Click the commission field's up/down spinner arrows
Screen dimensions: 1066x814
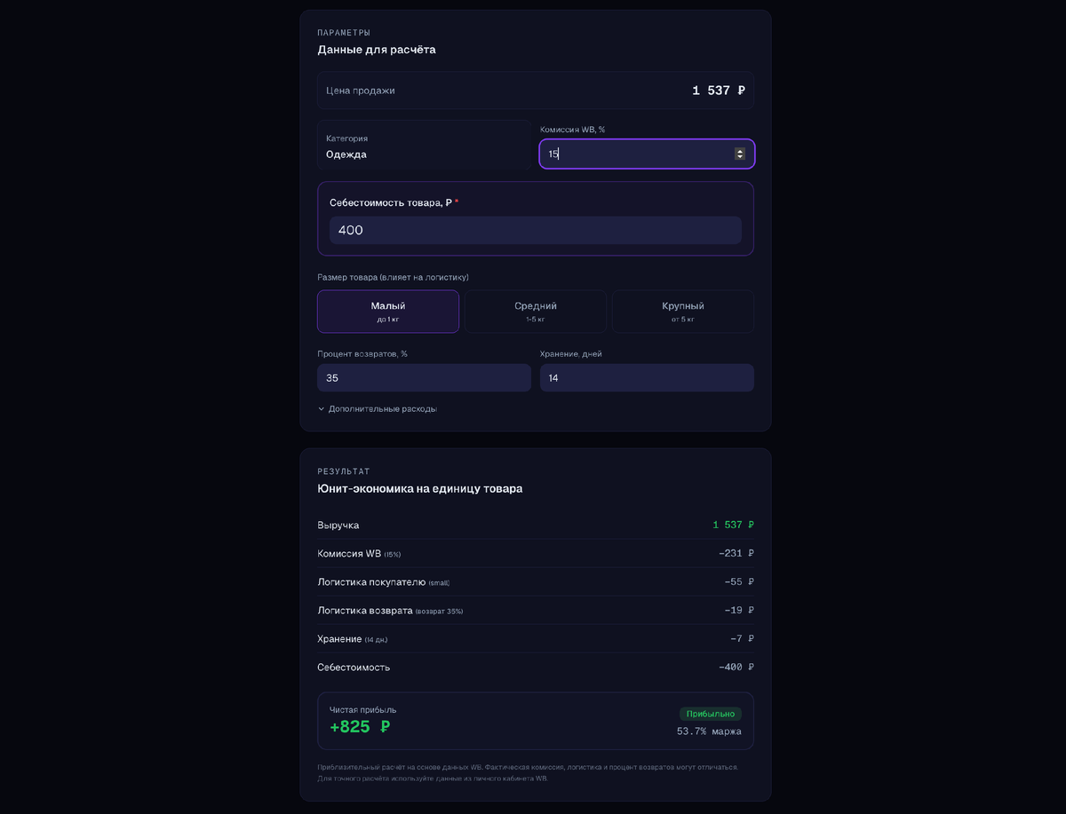(x=740, y=154)
